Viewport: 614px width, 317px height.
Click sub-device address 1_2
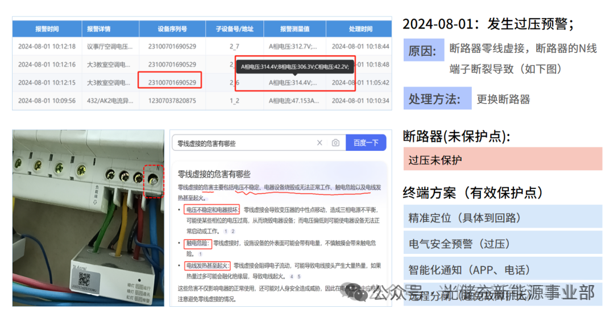click(x=234, y=101)
